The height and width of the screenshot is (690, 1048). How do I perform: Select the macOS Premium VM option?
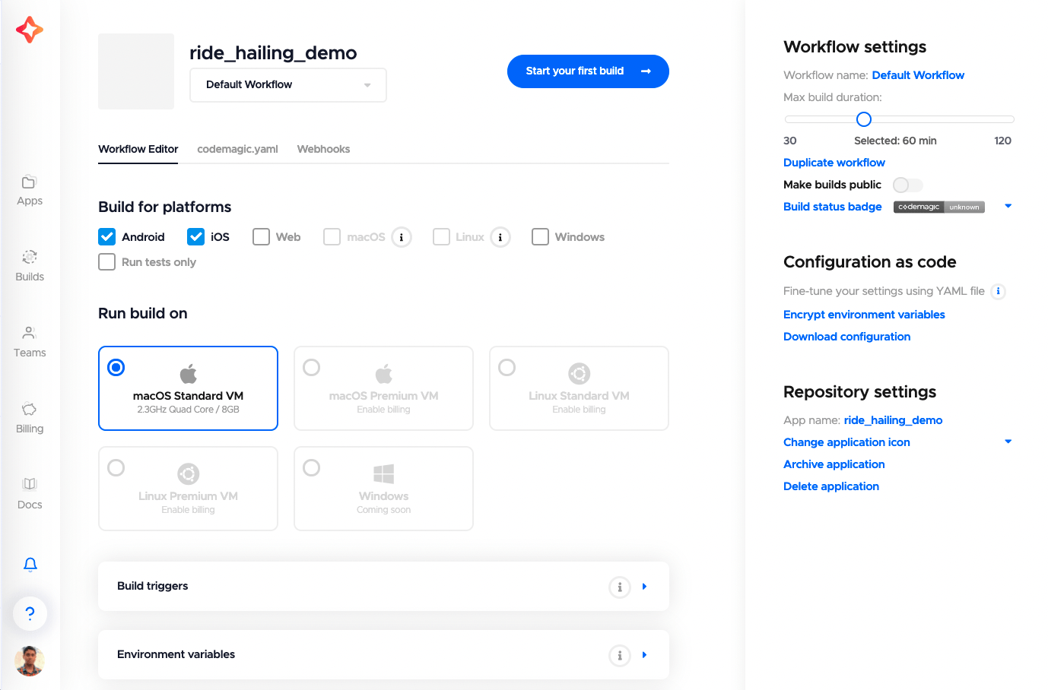(311, 367)
